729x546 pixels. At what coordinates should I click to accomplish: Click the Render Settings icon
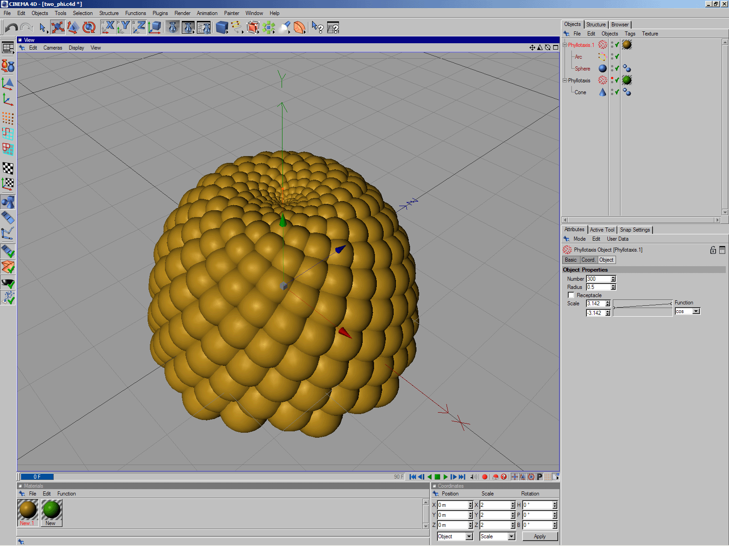[x=204, y=28]
